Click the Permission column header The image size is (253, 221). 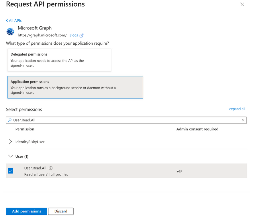pos(25,129)
